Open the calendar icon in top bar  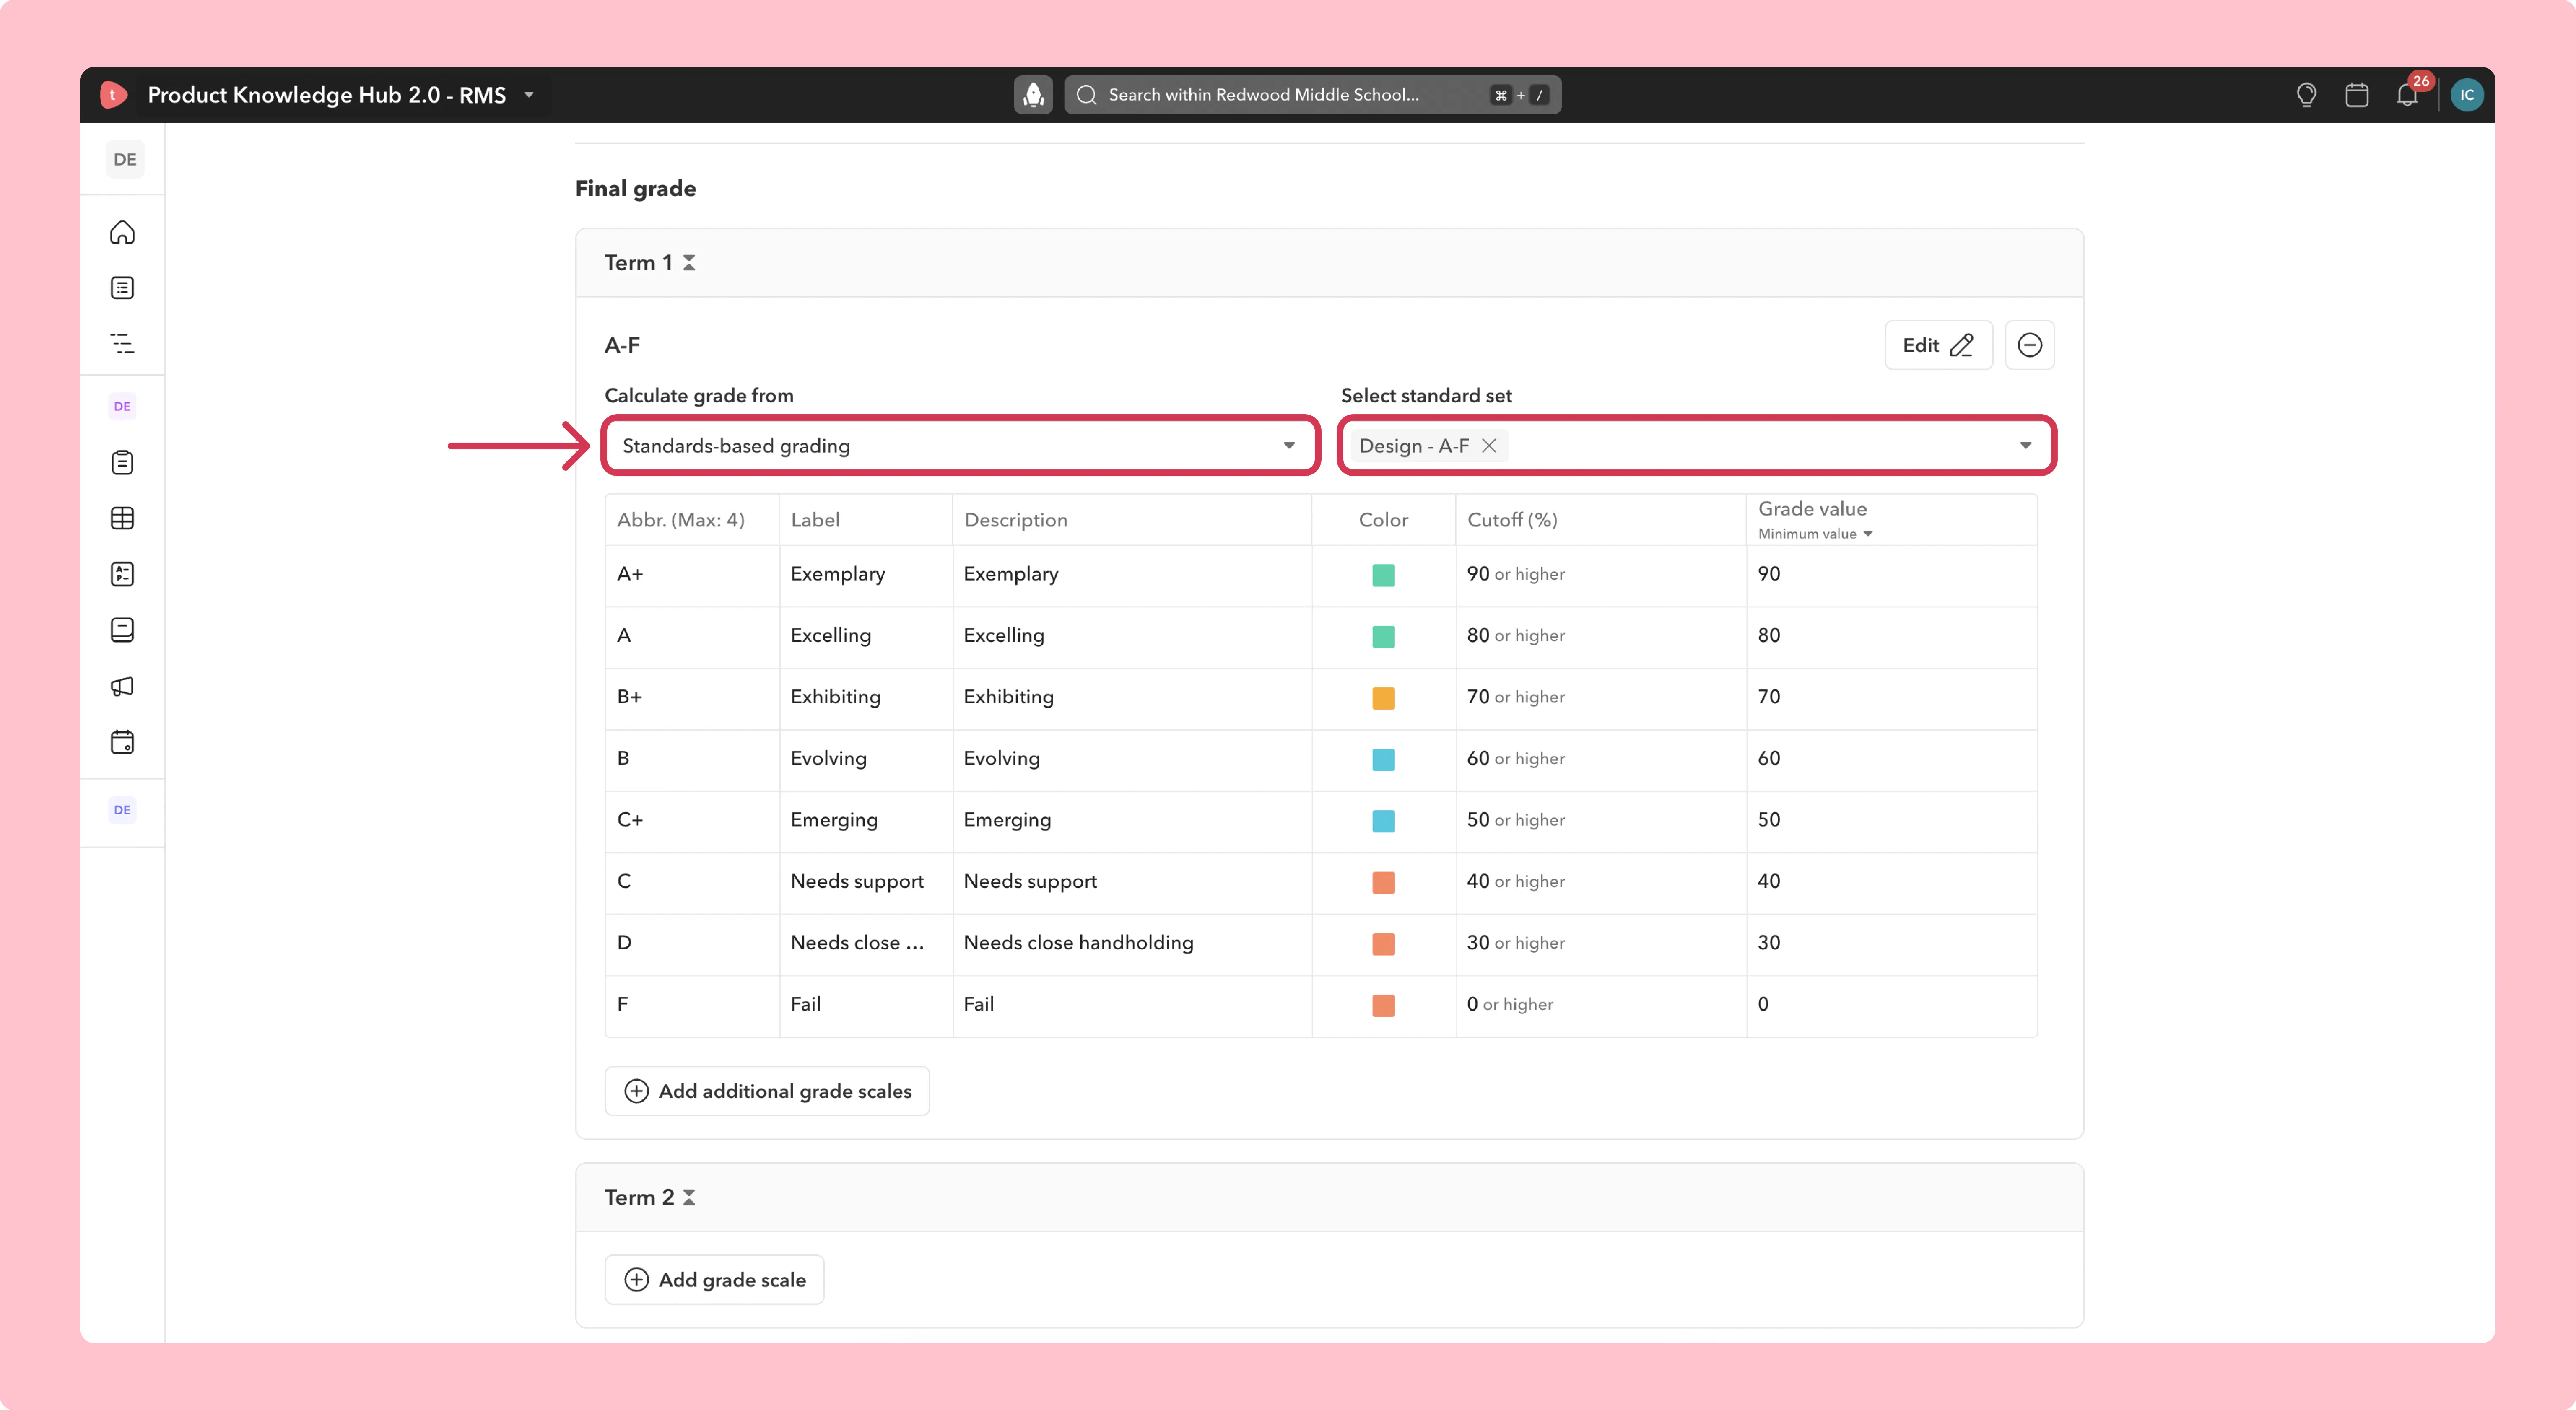(x=2357, y=95)
